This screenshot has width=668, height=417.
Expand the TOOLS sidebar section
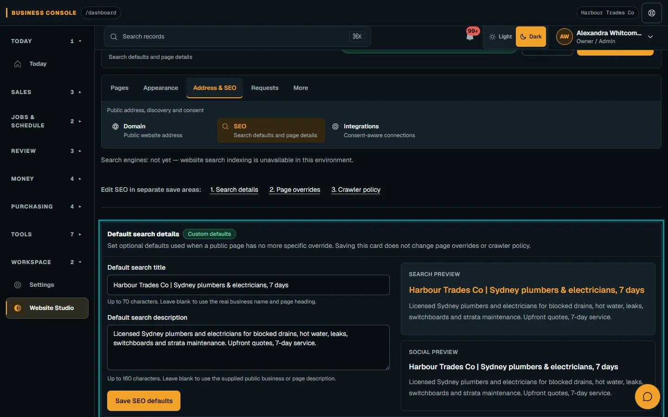(46, 234)
